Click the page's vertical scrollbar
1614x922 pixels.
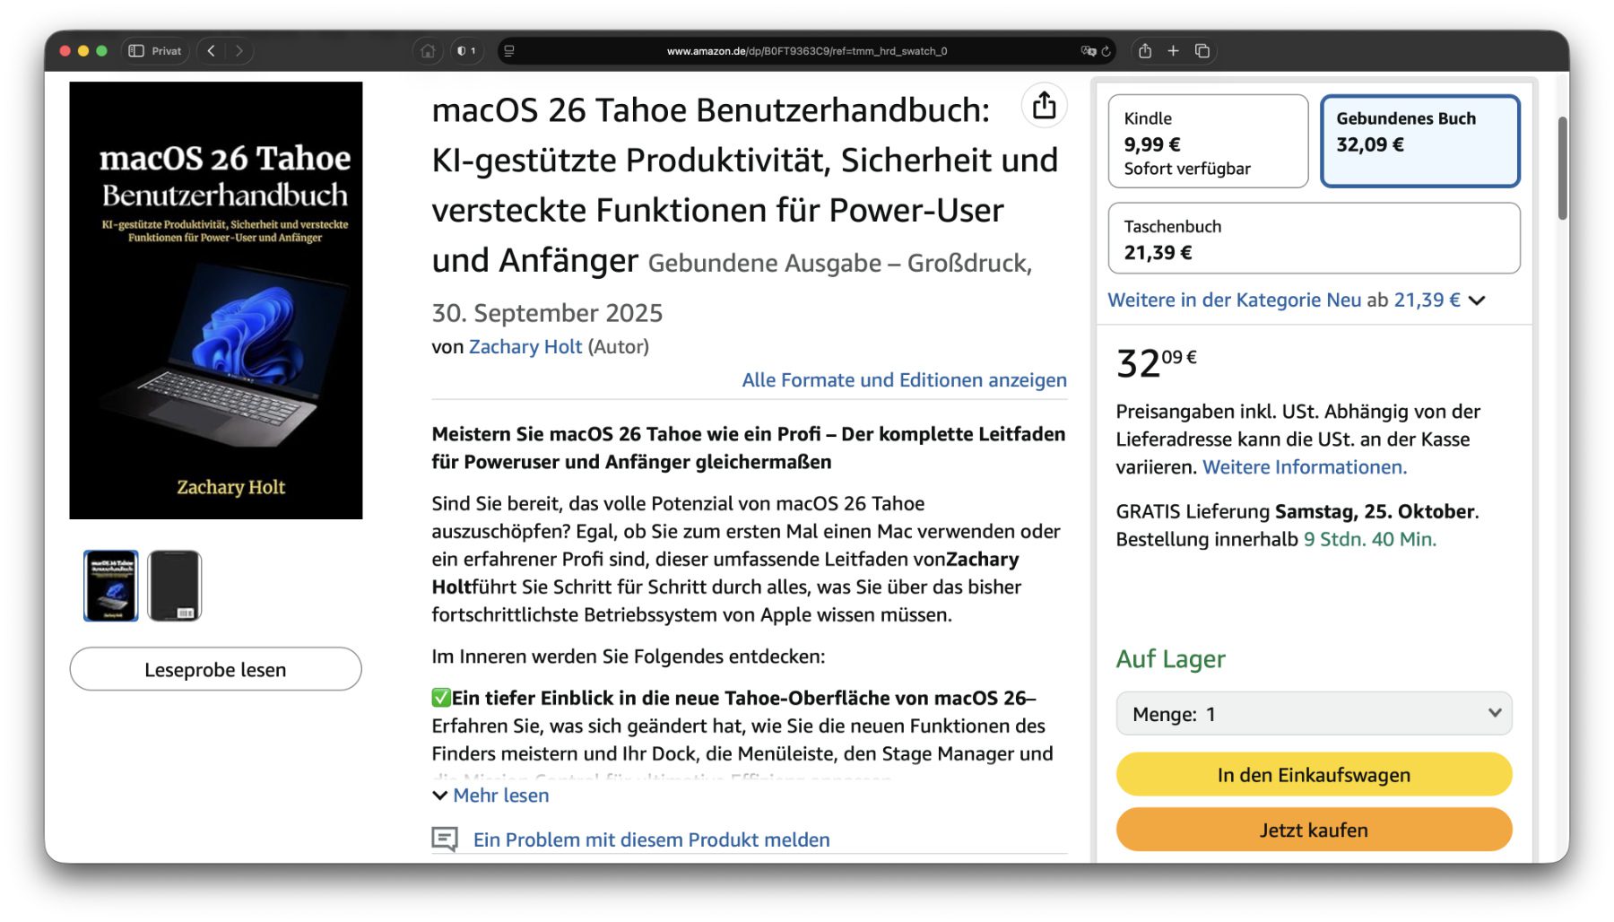[x=1563, y=169]
